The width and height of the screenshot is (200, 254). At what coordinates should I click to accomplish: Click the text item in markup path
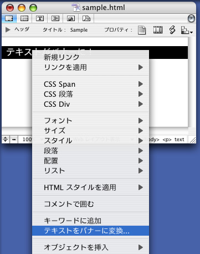pos(180,140)
